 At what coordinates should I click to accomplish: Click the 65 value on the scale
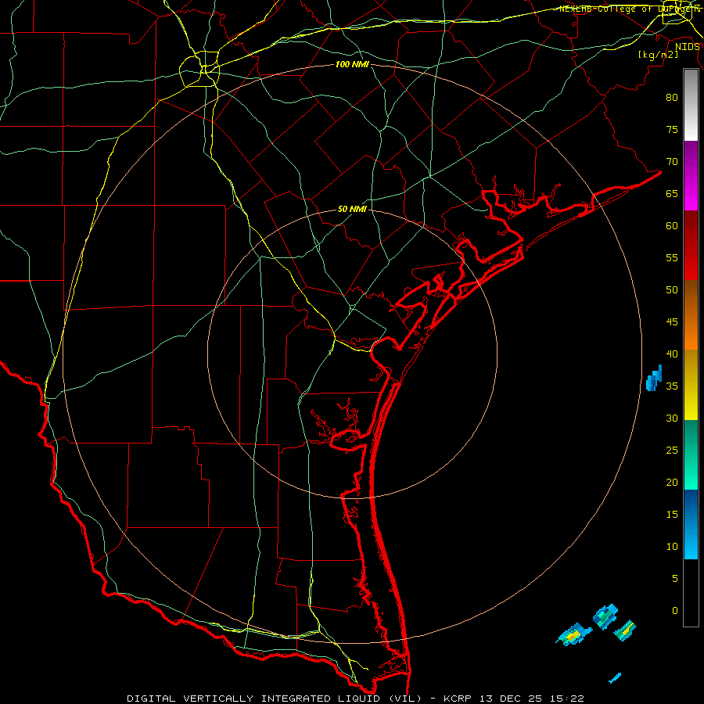(x=672, y=193)
